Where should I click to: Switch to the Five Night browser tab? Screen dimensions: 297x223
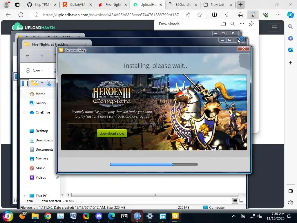point(113,5)
